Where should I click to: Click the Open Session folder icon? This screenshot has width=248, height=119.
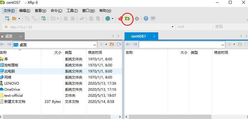14,18
